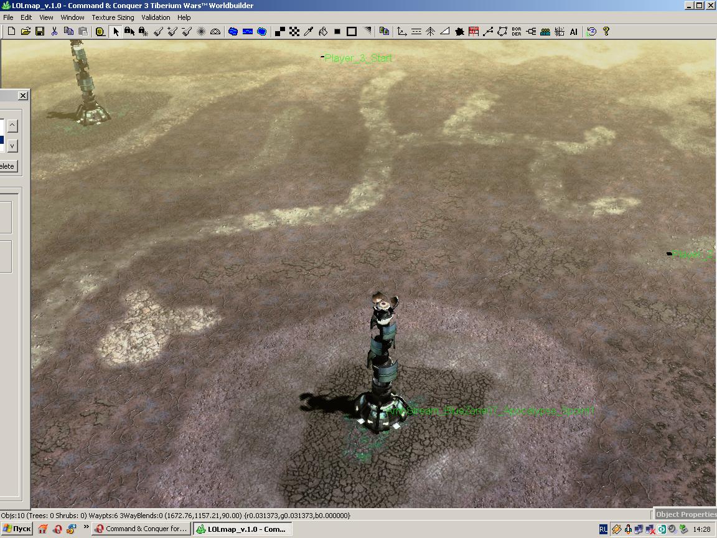Click the Save floppy disk icon
The width and height of the screenshot is (717, 538).
point(40,32)
